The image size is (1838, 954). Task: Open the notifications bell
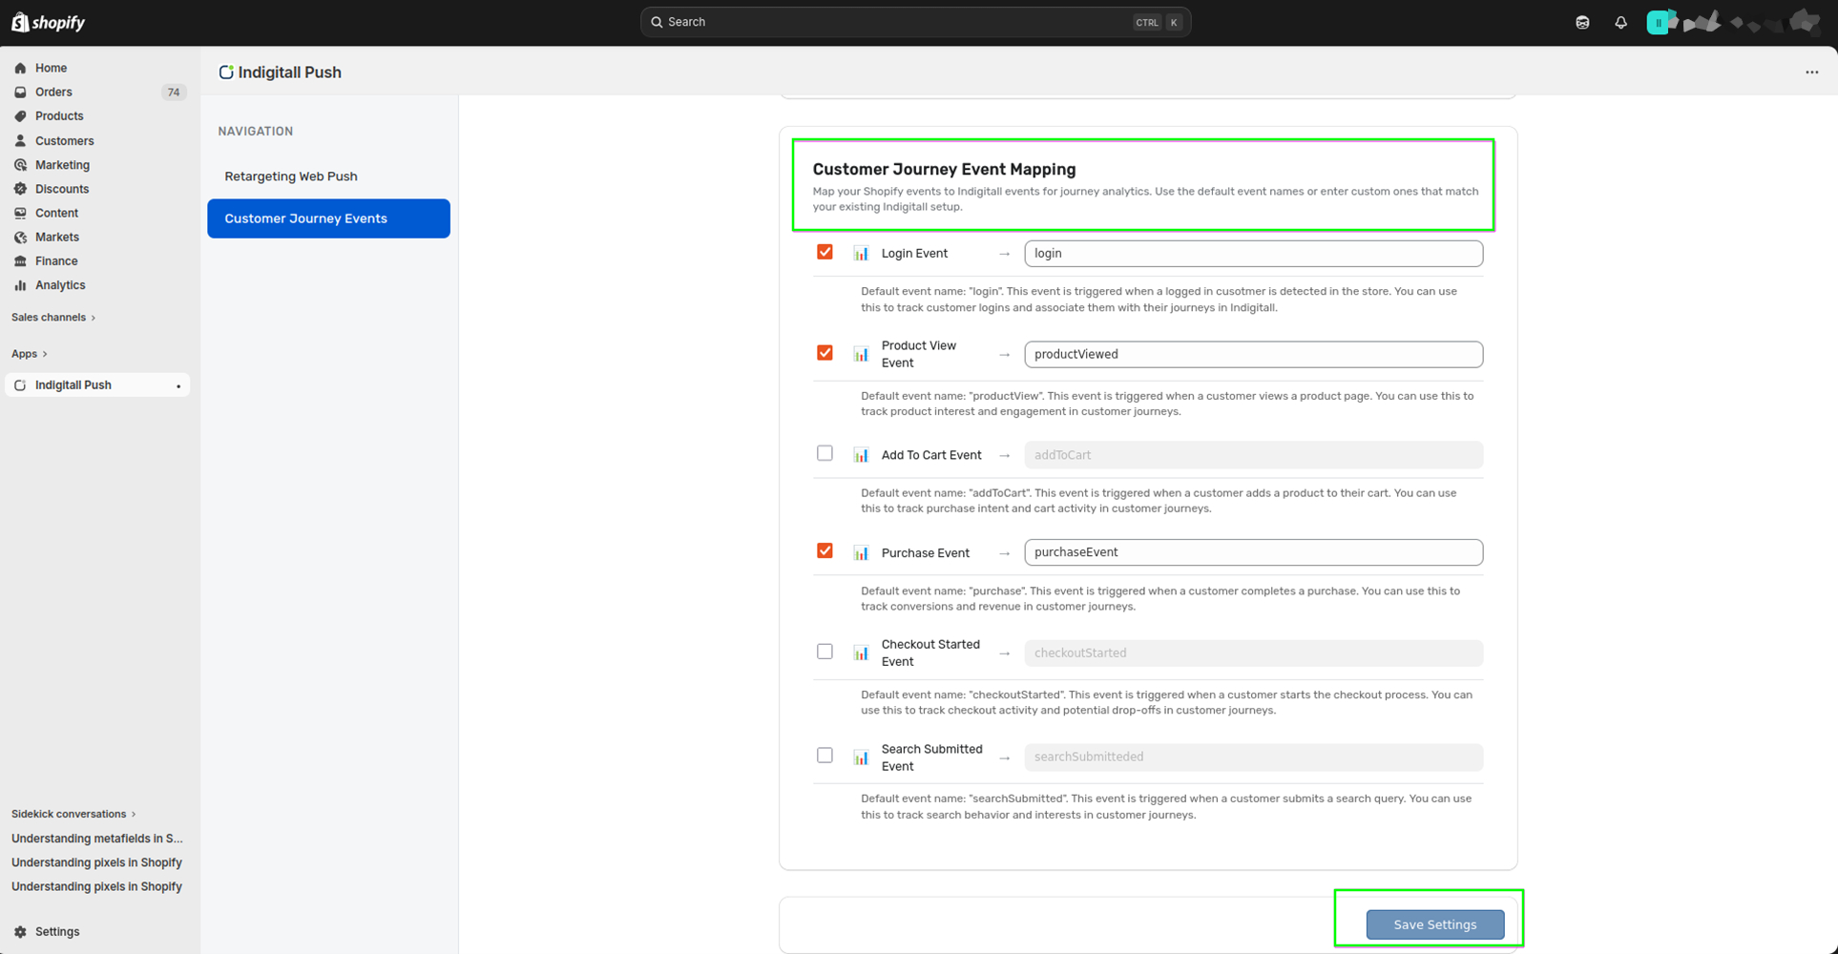pos(1620,22)
